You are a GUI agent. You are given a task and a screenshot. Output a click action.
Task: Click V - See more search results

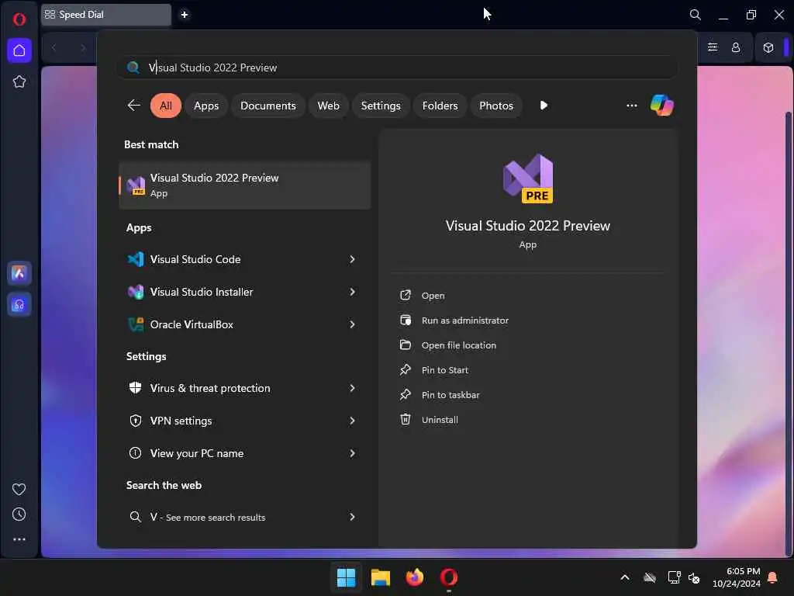click(x=208, y=517)
